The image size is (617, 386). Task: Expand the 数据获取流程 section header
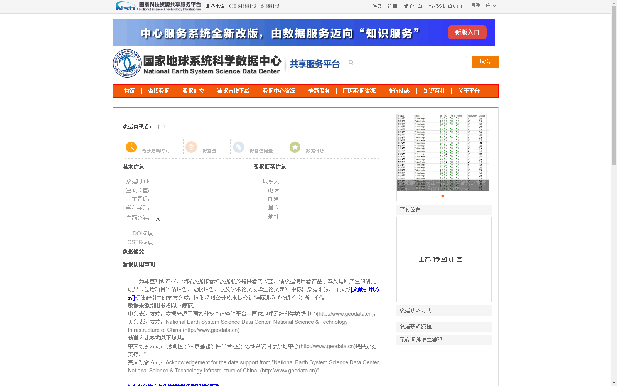[x=444, y=327]
